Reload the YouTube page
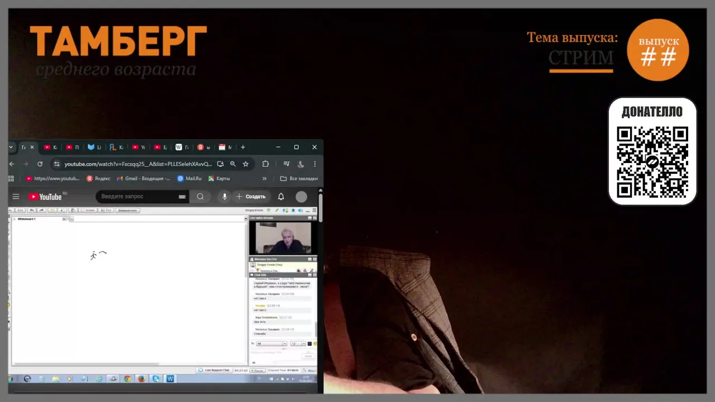Viewport: 715px width, 402px height. 40,164
